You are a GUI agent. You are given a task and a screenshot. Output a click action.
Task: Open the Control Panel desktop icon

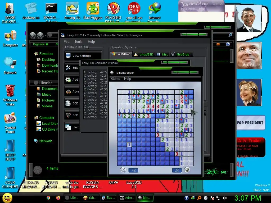point(10,123)
